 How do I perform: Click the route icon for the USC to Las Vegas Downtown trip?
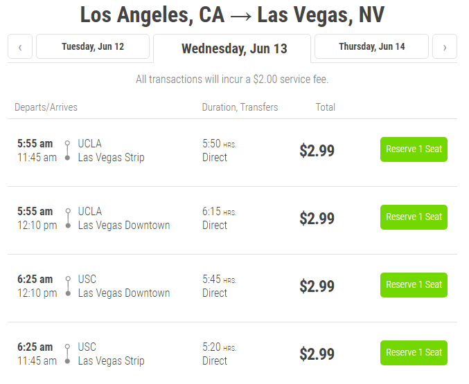[x=67, y=286]
